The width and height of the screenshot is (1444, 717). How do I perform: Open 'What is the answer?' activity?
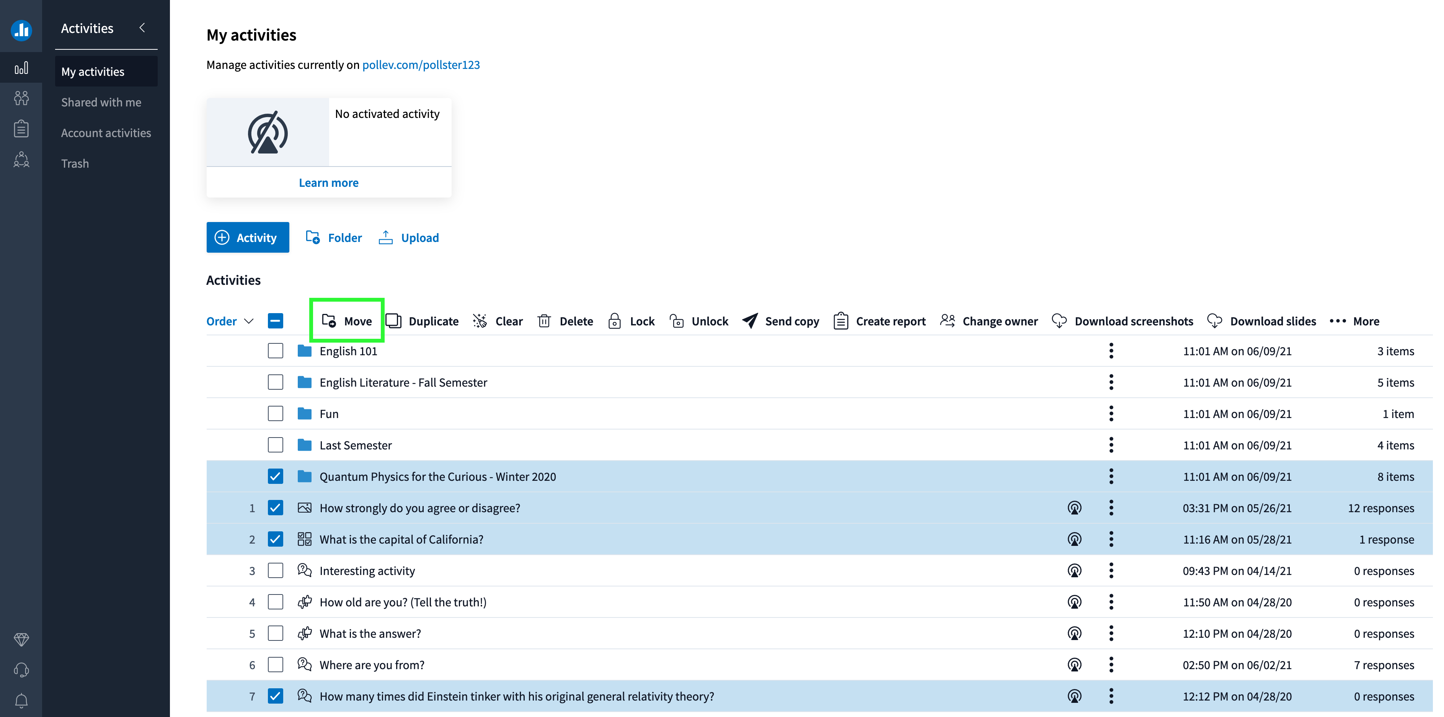pos(370,634)
